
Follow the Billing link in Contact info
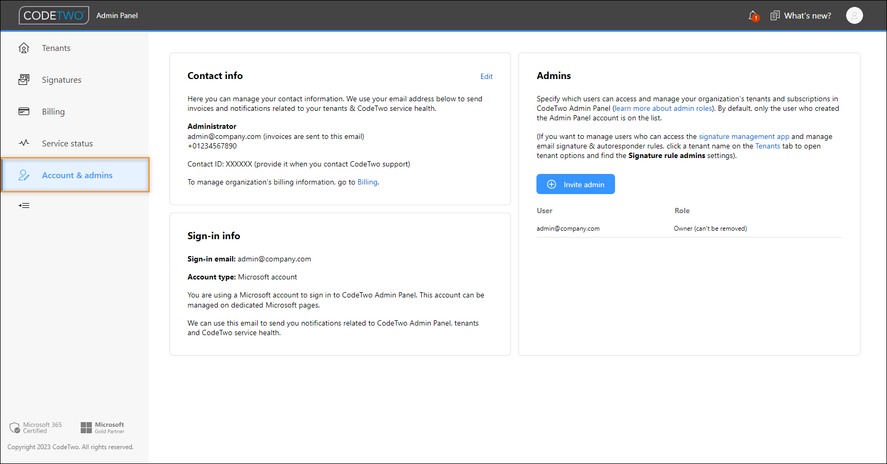click(368, 182)
